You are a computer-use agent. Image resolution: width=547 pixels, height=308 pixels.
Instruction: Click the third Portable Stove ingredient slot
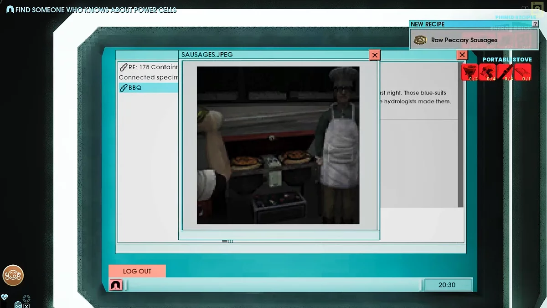click(505, 72)
